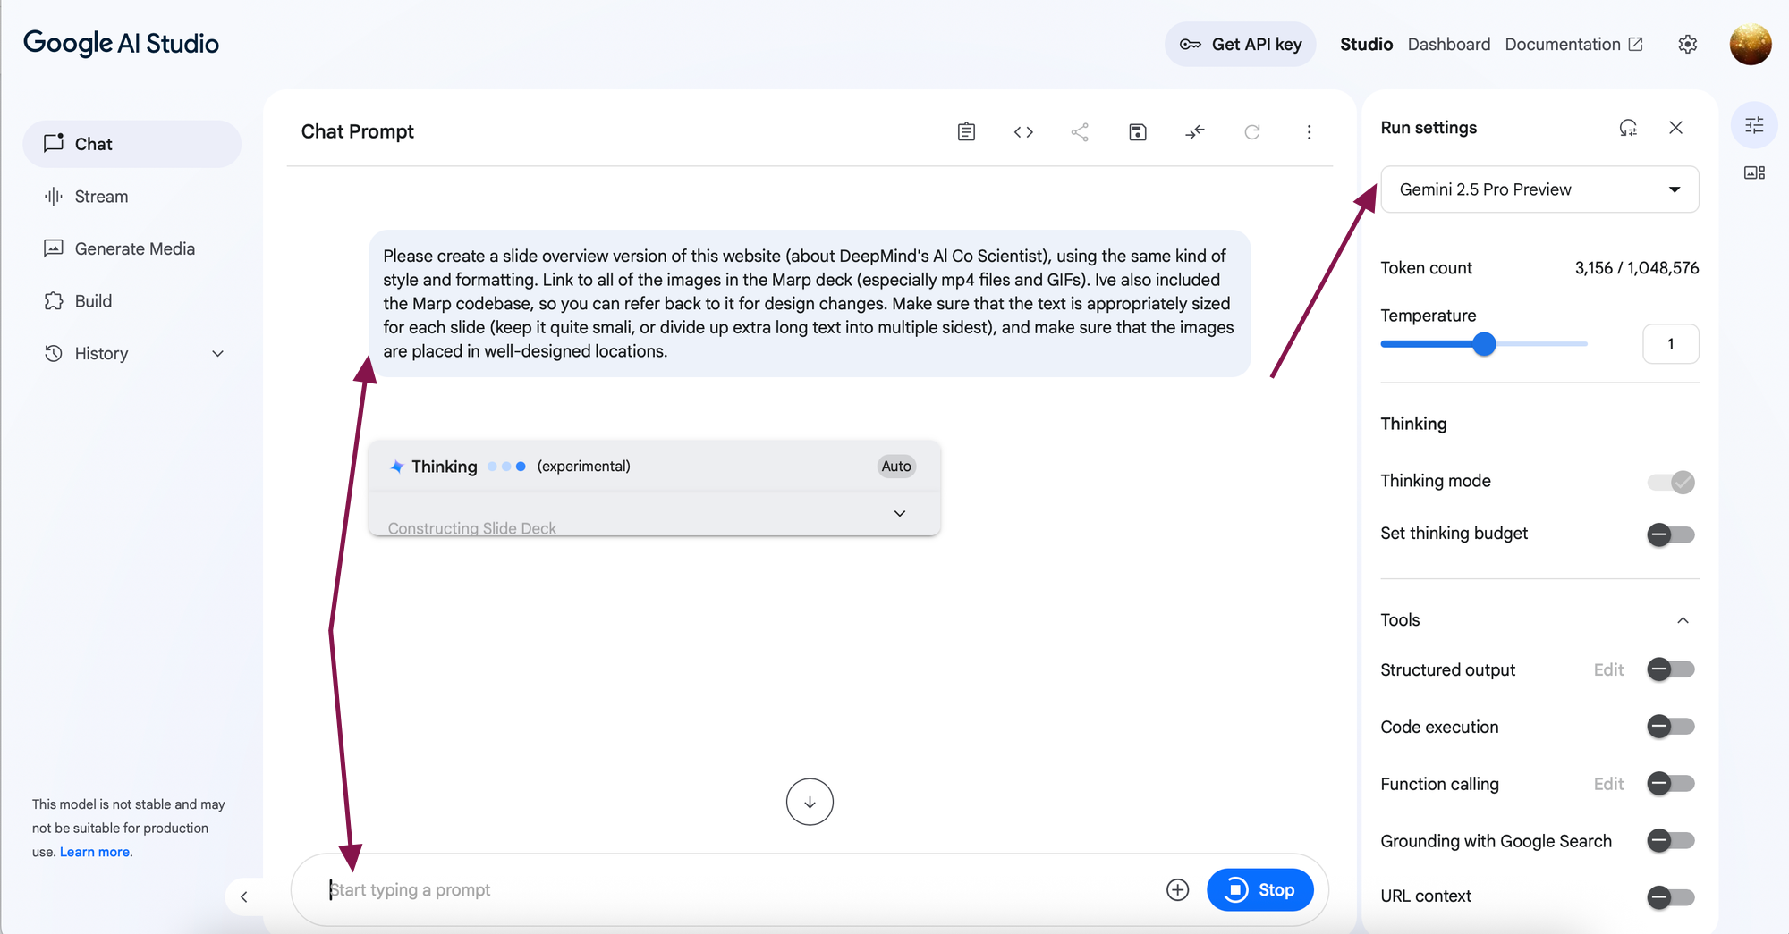
Task: Click the compare mode arrows icon
Action: coord(1194,132)
